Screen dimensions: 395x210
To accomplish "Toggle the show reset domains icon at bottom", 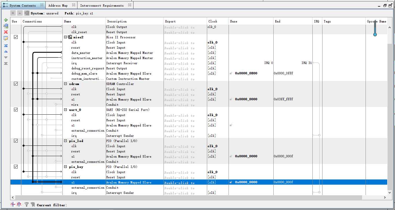I will pos(19,204).
